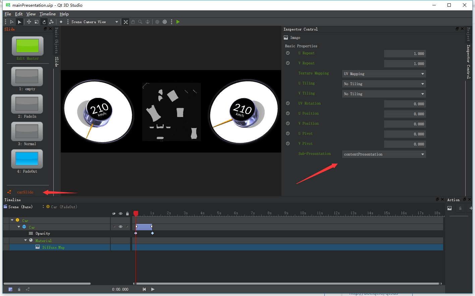Click the animation clock icon for UV Rotation

288,103
